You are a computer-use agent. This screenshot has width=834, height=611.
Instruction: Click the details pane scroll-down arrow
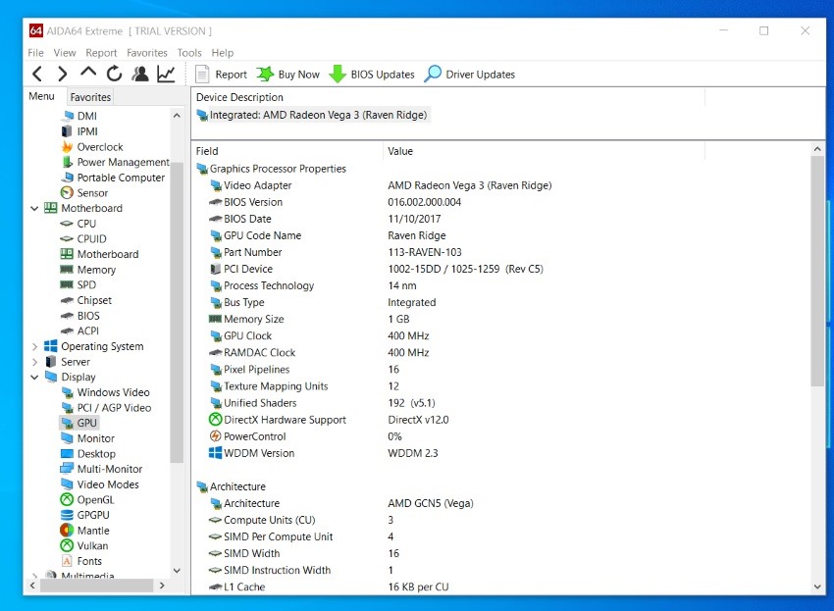817,586
